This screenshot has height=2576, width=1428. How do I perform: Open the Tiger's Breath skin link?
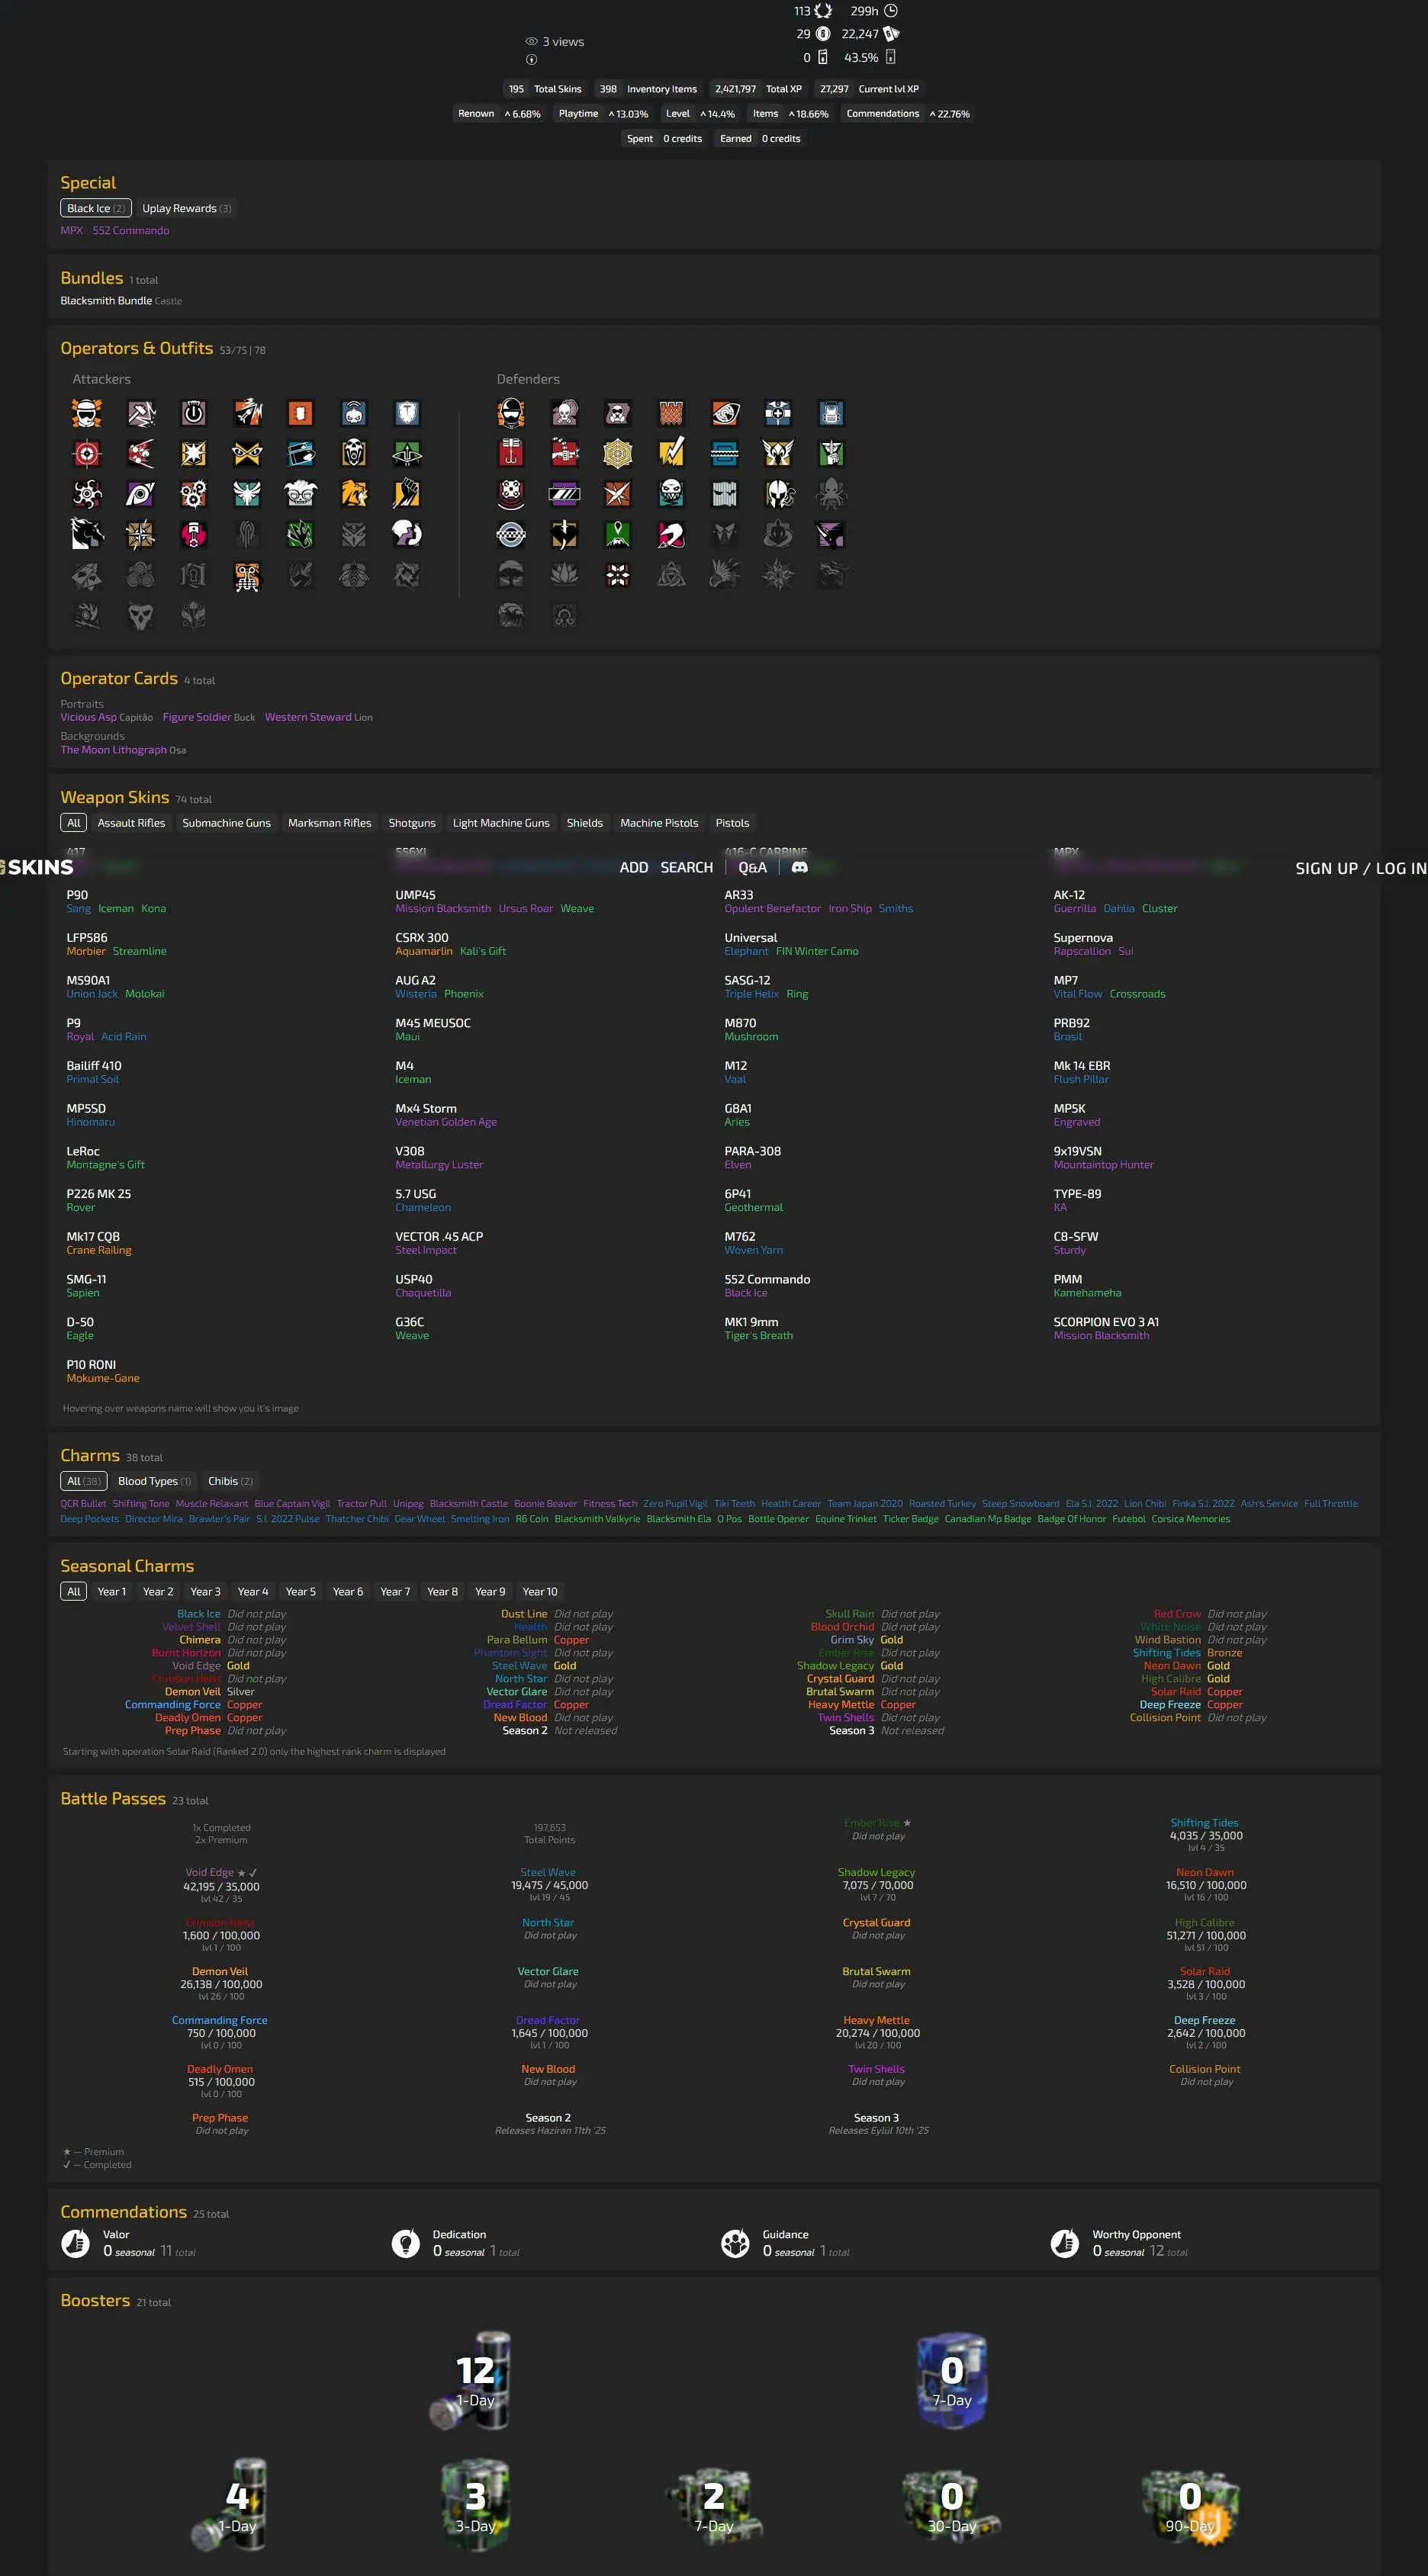tap(758, 1336)
